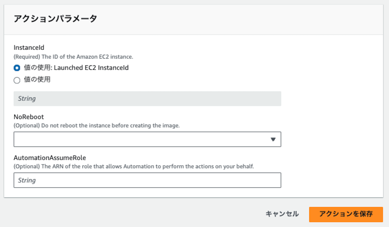Click the "(Required) The ID of the Amazon EC2 instance" text

(73, 57)
